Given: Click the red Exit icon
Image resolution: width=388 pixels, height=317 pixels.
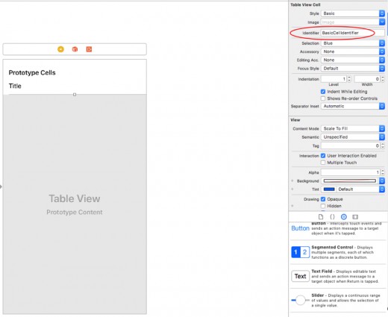Looking at the screenshot, I should 89,49.
